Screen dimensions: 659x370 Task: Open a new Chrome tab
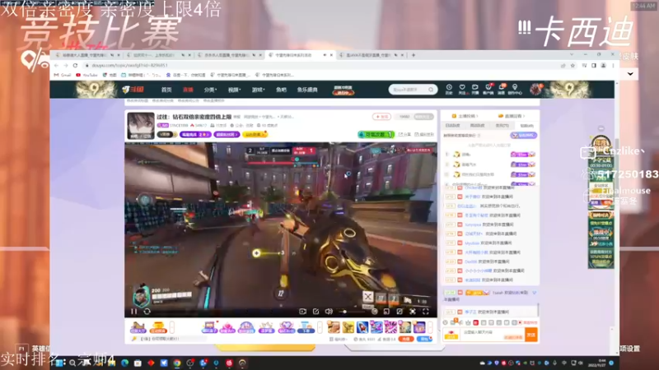pyautogui.click(x=414, y=55)
